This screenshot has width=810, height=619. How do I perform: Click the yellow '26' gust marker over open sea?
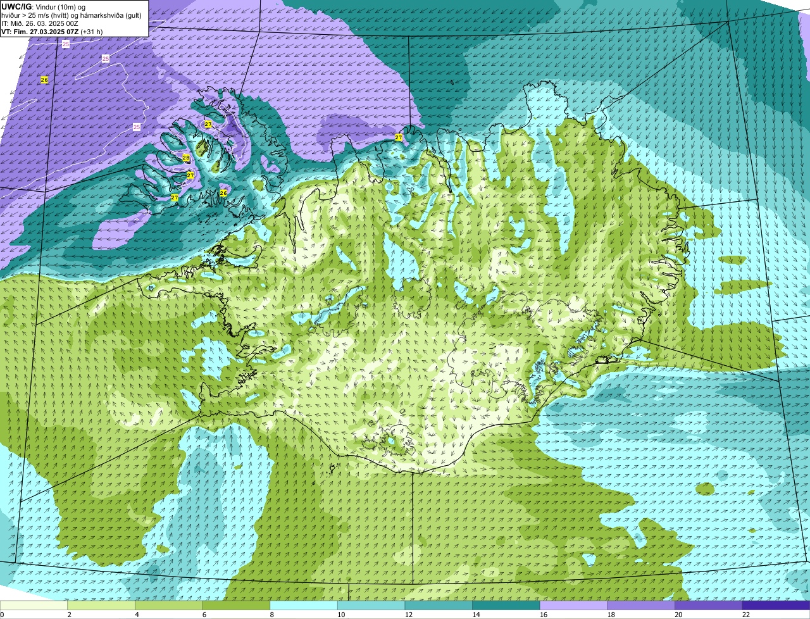pos(44,80)
